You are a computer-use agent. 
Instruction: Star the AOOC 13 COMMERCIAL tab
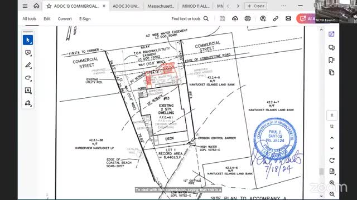coord(49,6)
